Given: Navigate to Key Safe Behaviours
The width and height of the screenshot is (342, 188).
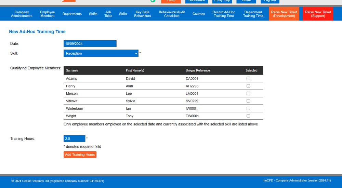Looking at the screenshot, I should click(x=142, y=14).
